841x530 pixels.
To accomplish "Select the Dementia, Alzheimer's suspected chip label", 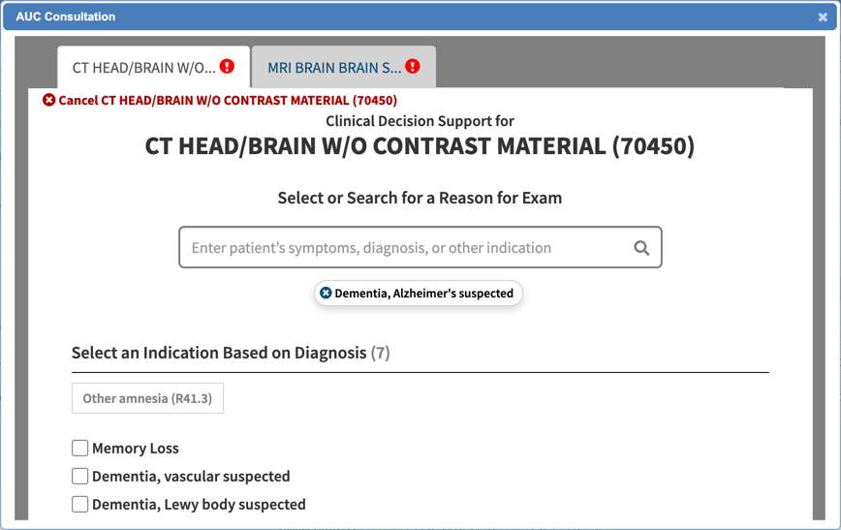I will tap(424, 293).
